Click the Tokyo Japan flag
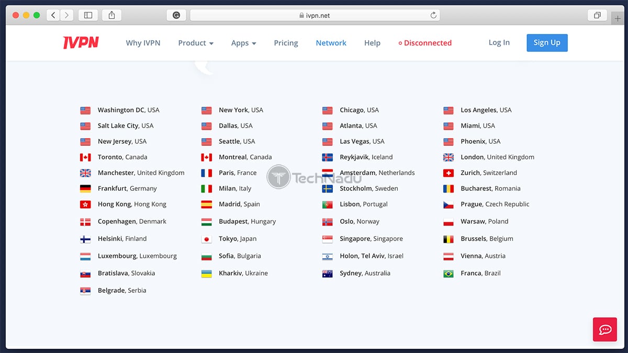 tap(207, 239)
